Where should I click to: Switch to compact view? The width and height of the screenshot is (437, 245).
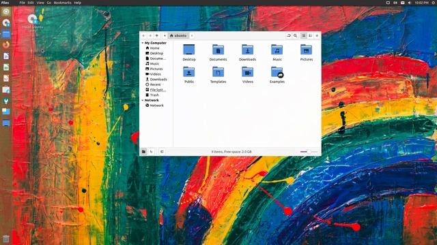317,35
